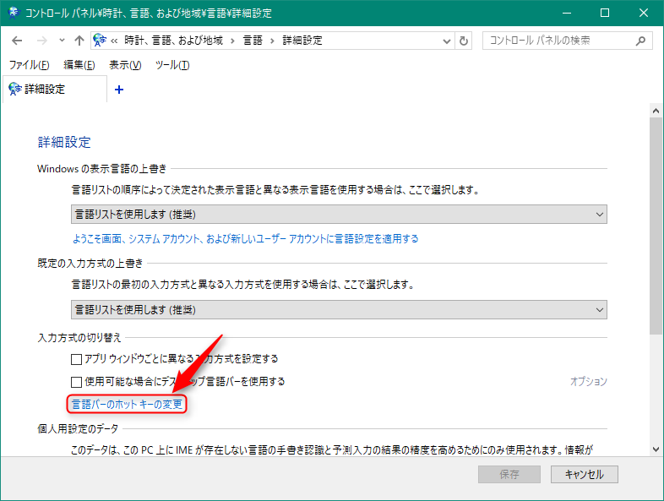Select 時計、言語、および地域 breadcrumb
This screenshot has width=664, height=501.
(174, 41)
